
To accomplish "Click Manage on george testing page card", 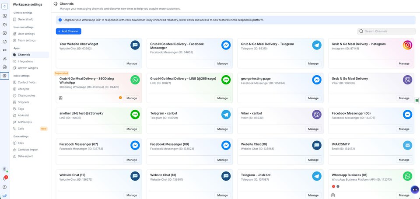I will [313, 98].
